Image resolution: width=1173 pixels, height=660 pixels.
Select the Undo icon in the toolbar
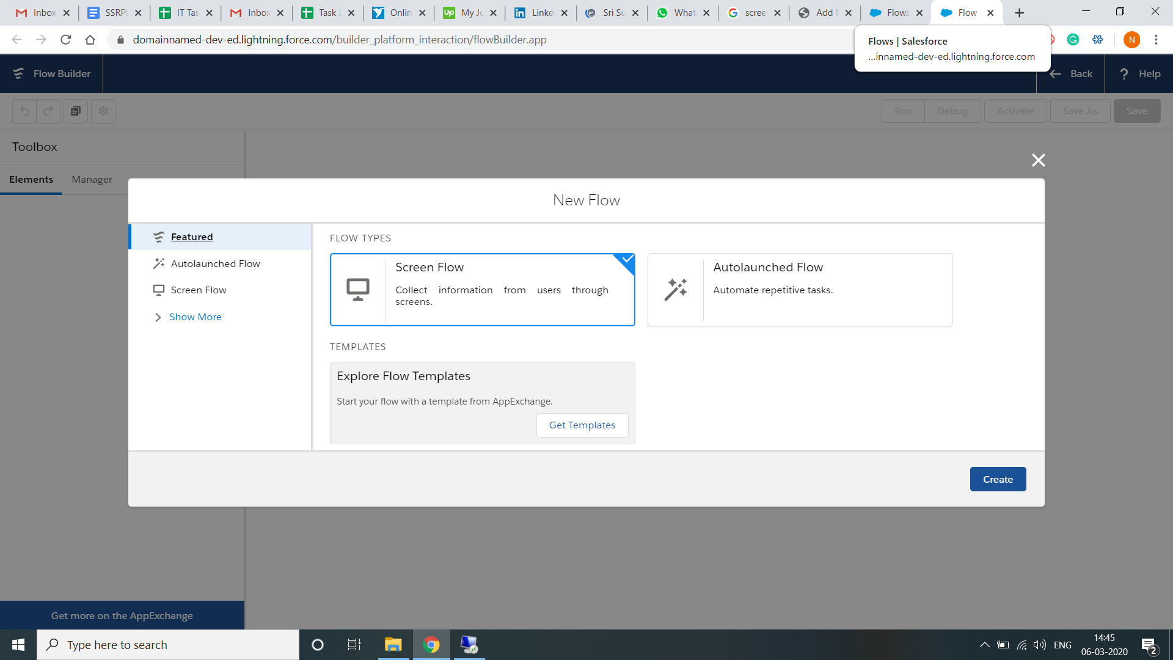click(24, 111)
